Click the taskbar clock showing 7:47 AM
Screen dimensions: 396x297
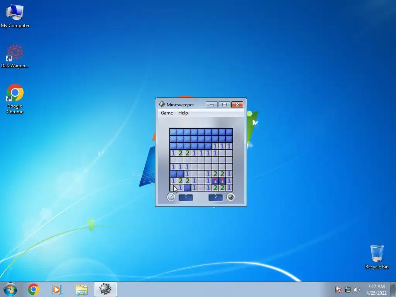coord(376,290)
